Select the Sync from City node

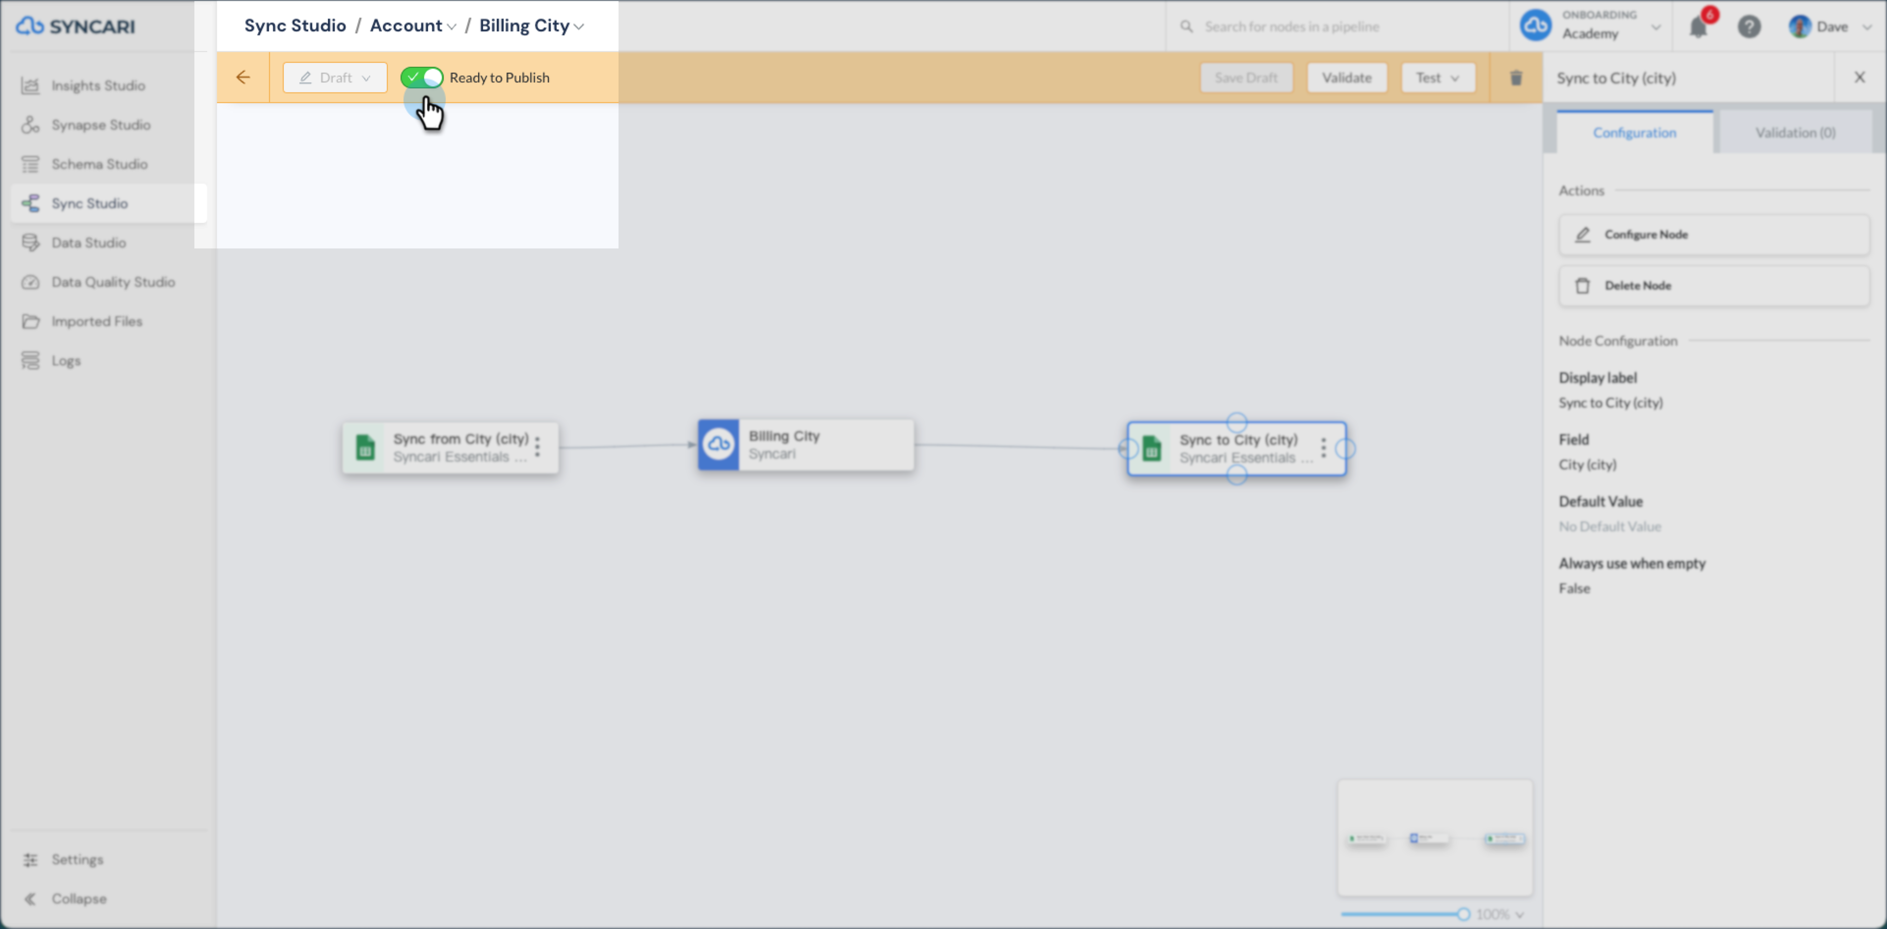tap(450, 447)
